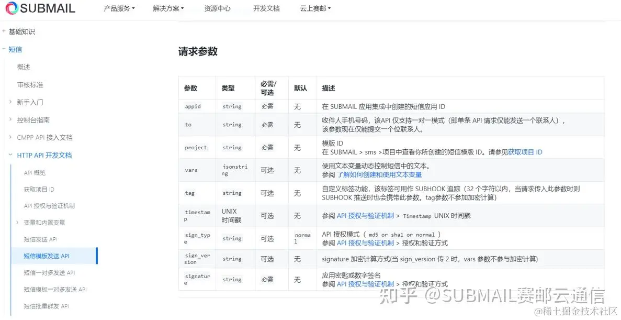Open 短信批量群发 API sidebar page
This screenshot has width=621, height=320.
click(47, 306)
